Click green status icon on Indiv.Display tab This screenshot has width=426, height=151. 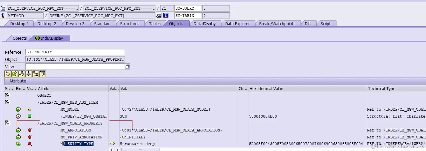(37, 38)
